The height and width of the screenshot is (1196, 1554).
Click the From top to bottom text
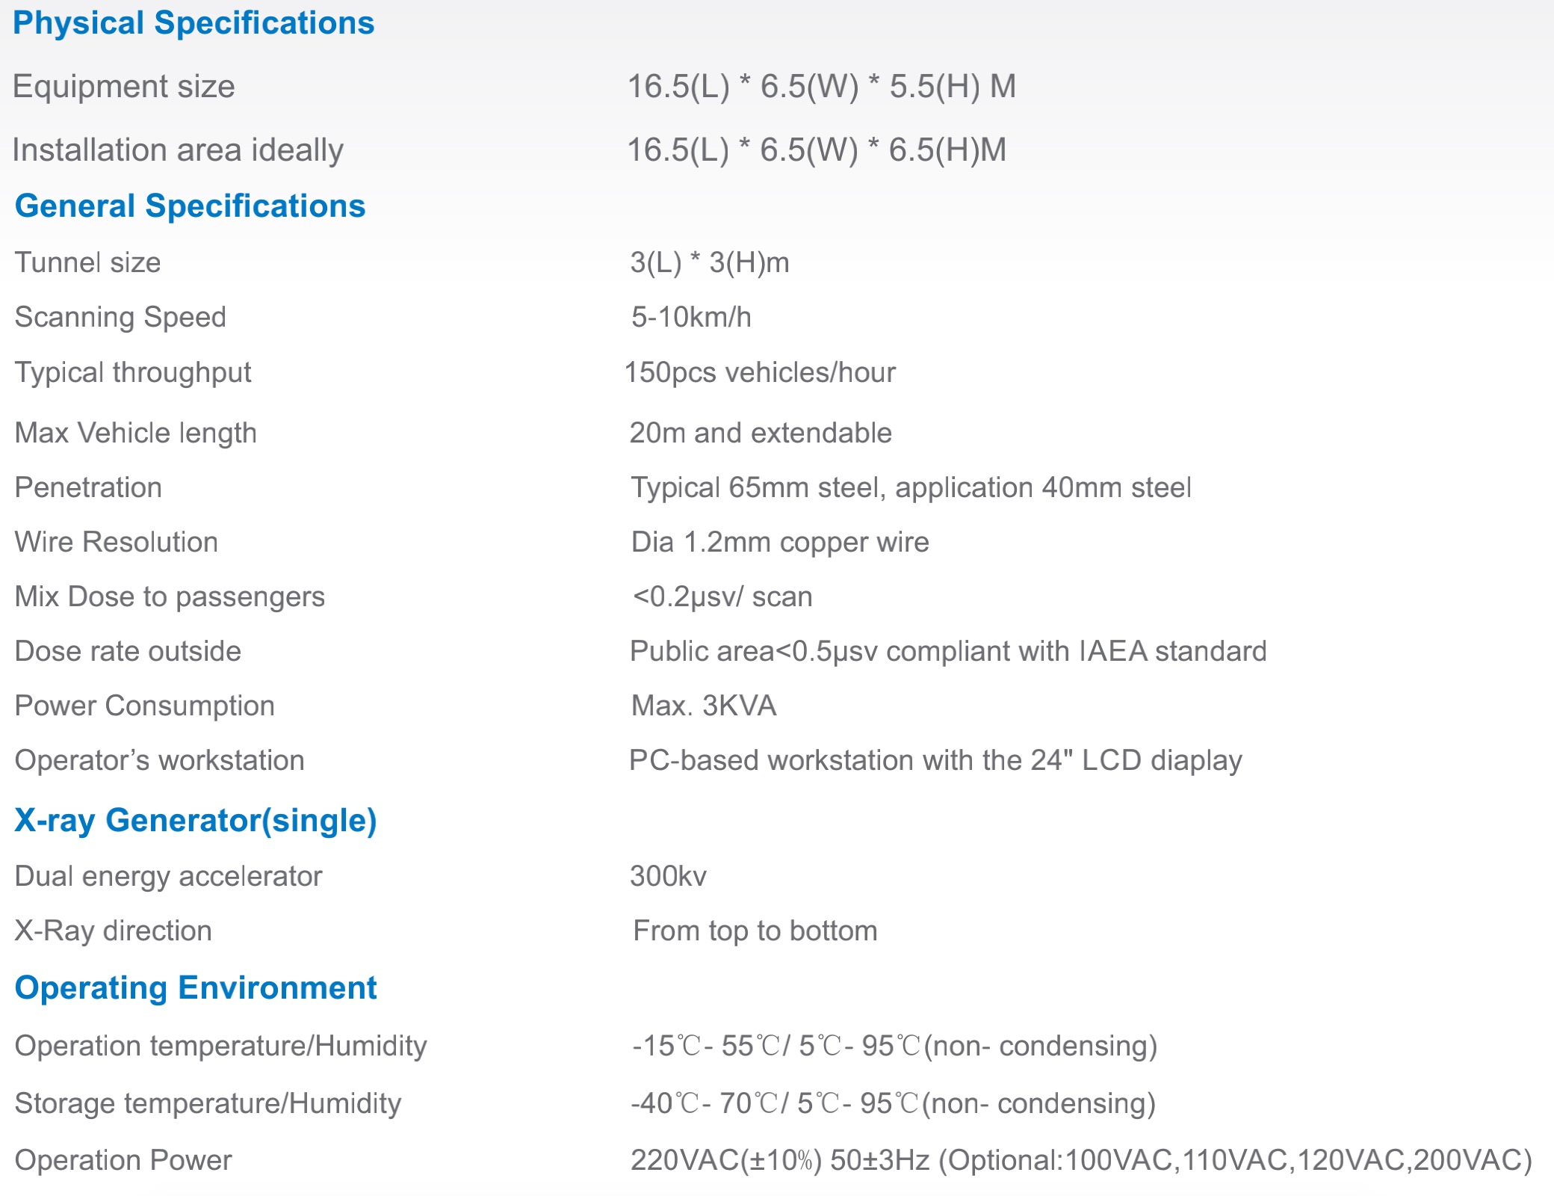755,931
